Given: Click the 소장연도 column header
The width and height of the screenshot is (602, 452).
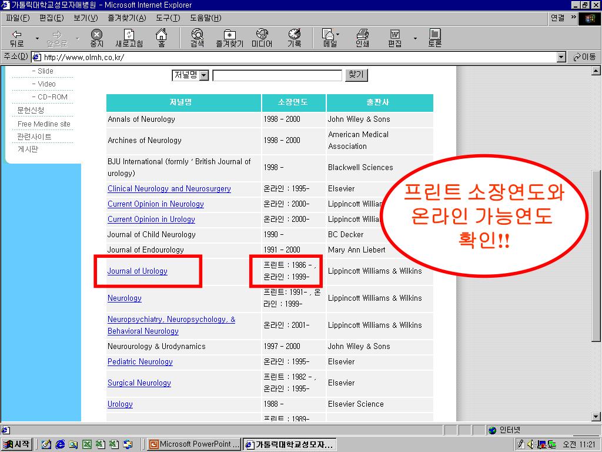Looking at the screenshot, I should (x=294, y=102).
